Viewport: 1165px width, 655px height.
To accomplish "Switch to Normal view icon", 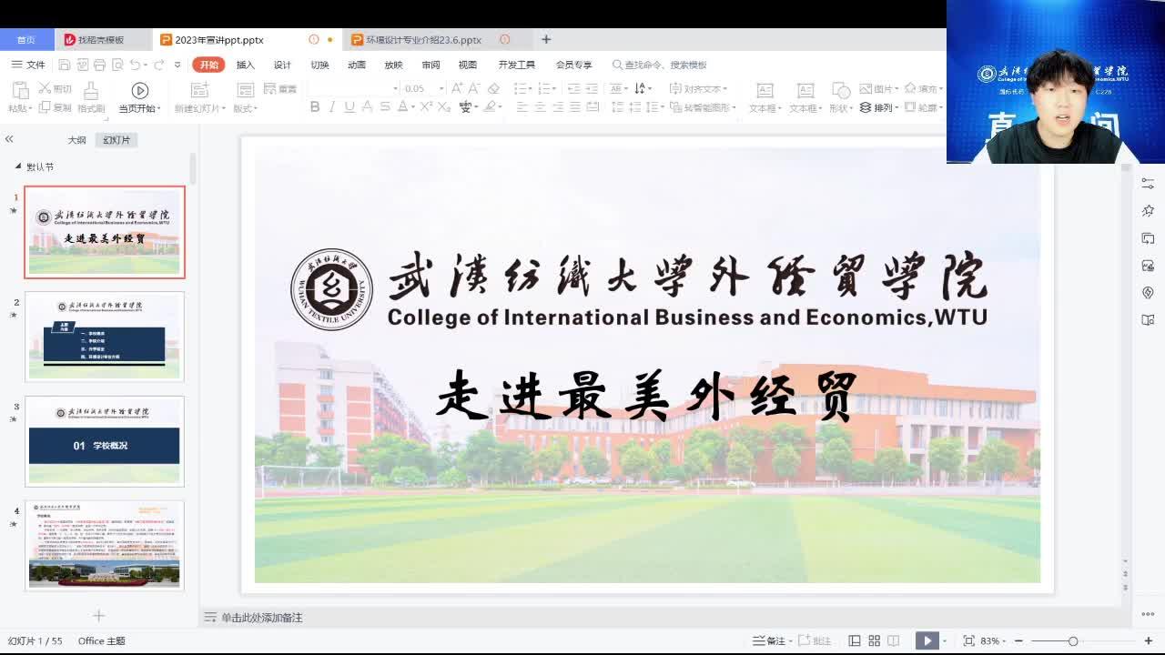I will 854,640.
